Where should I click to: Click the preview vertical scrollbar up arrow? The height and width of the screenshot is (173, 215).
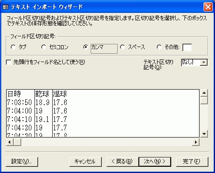(x=204, y=93)
